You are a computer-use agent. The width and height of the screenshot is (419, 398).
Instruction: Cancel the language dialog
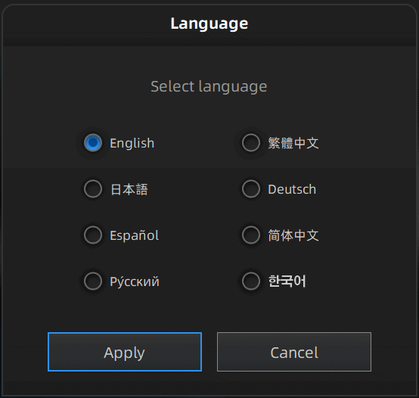coord(294,352)
